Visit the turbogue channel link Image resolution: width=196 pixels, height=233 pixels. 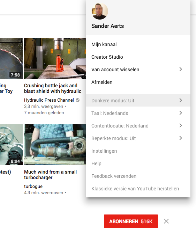33,186
